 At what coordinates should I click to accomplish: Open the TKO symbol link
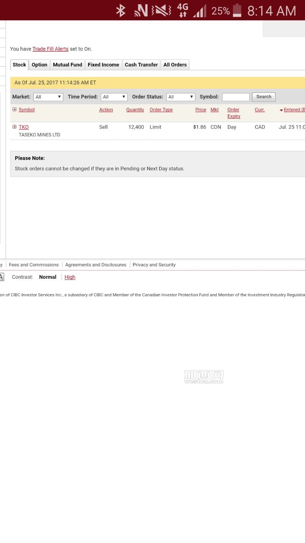(24, 127)
